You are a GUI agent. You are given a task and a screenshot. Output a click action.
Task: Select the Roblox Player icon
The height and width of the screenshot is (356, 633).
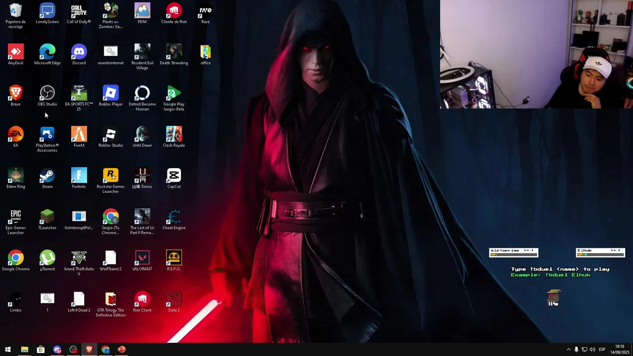111,96
